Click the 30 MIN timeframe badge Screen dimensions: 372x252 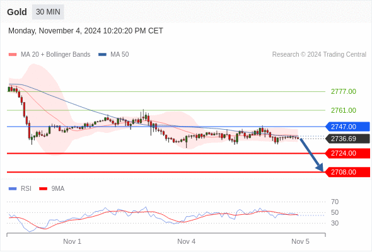point(48,12)
